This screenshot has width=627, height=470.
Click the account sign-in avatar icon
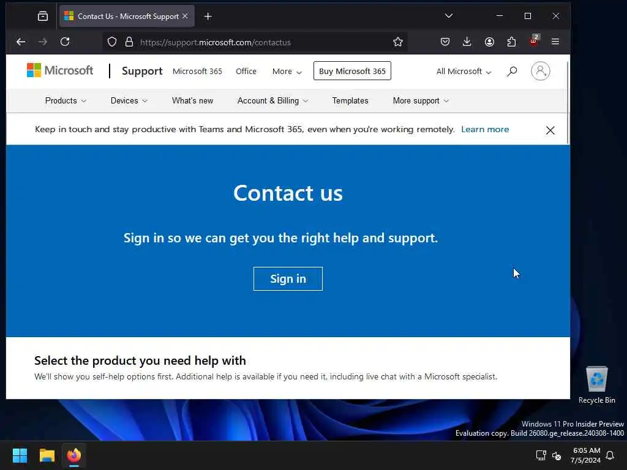[540, 71]
